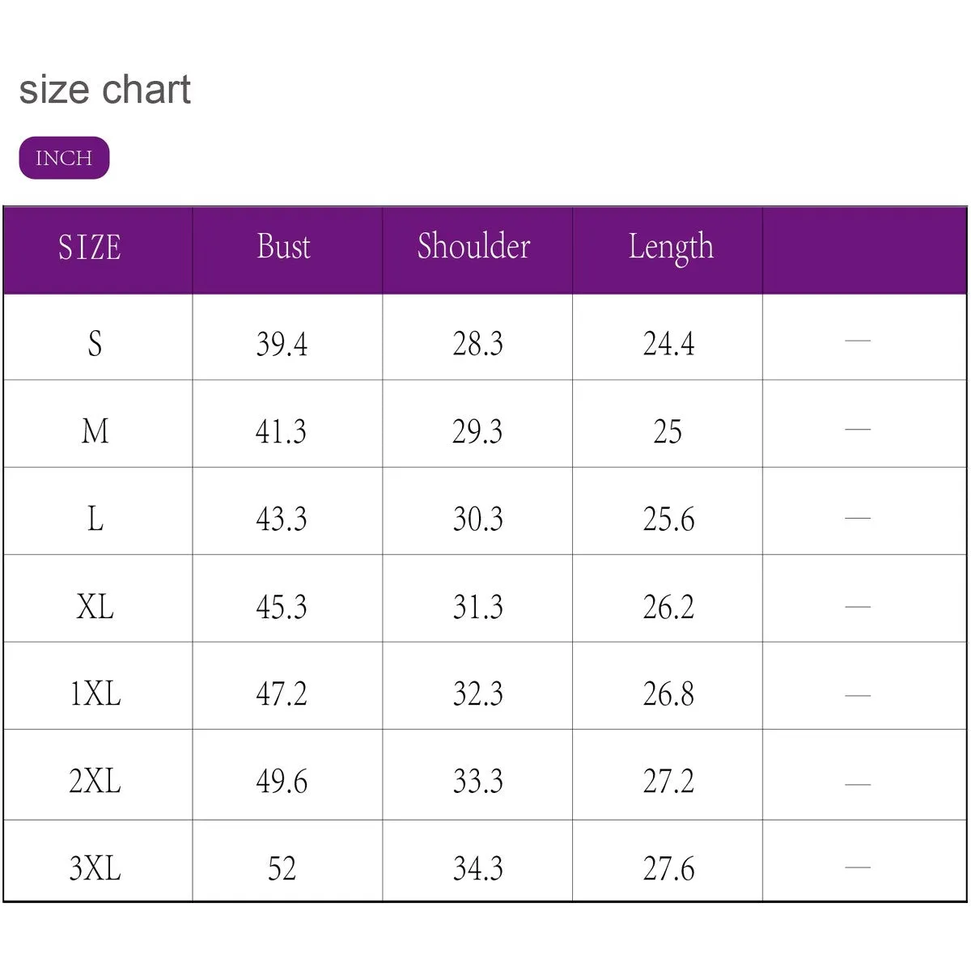Select the 29.3 shoulder value cell

(x=477, y=431)
